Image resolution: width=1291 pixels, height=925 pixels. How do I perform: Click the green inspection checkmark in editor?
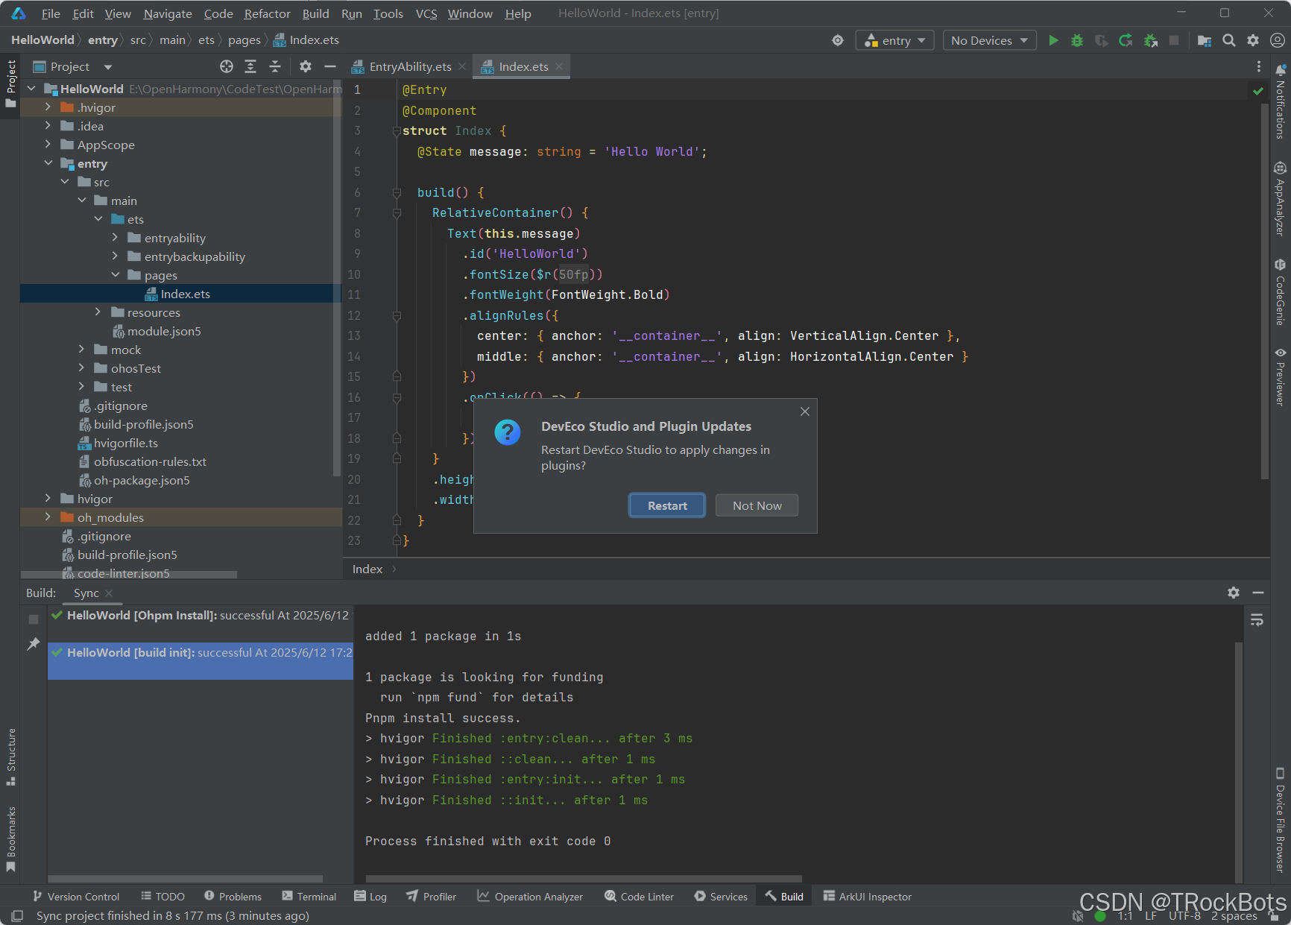[x=1258, y=90]
